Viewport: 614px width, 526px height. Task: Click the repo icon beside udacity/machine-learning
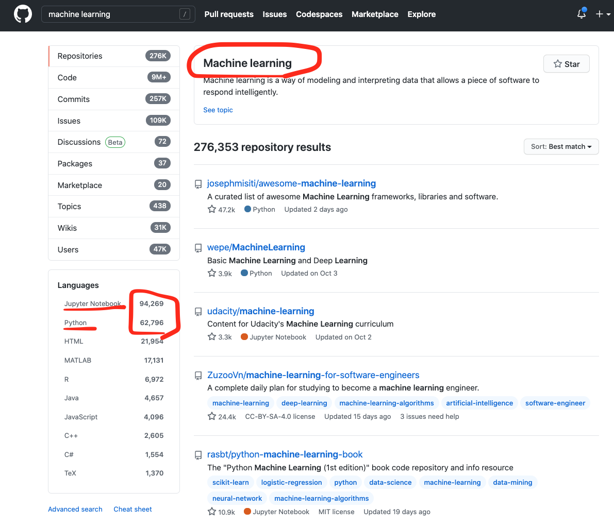tap(198, 312)
